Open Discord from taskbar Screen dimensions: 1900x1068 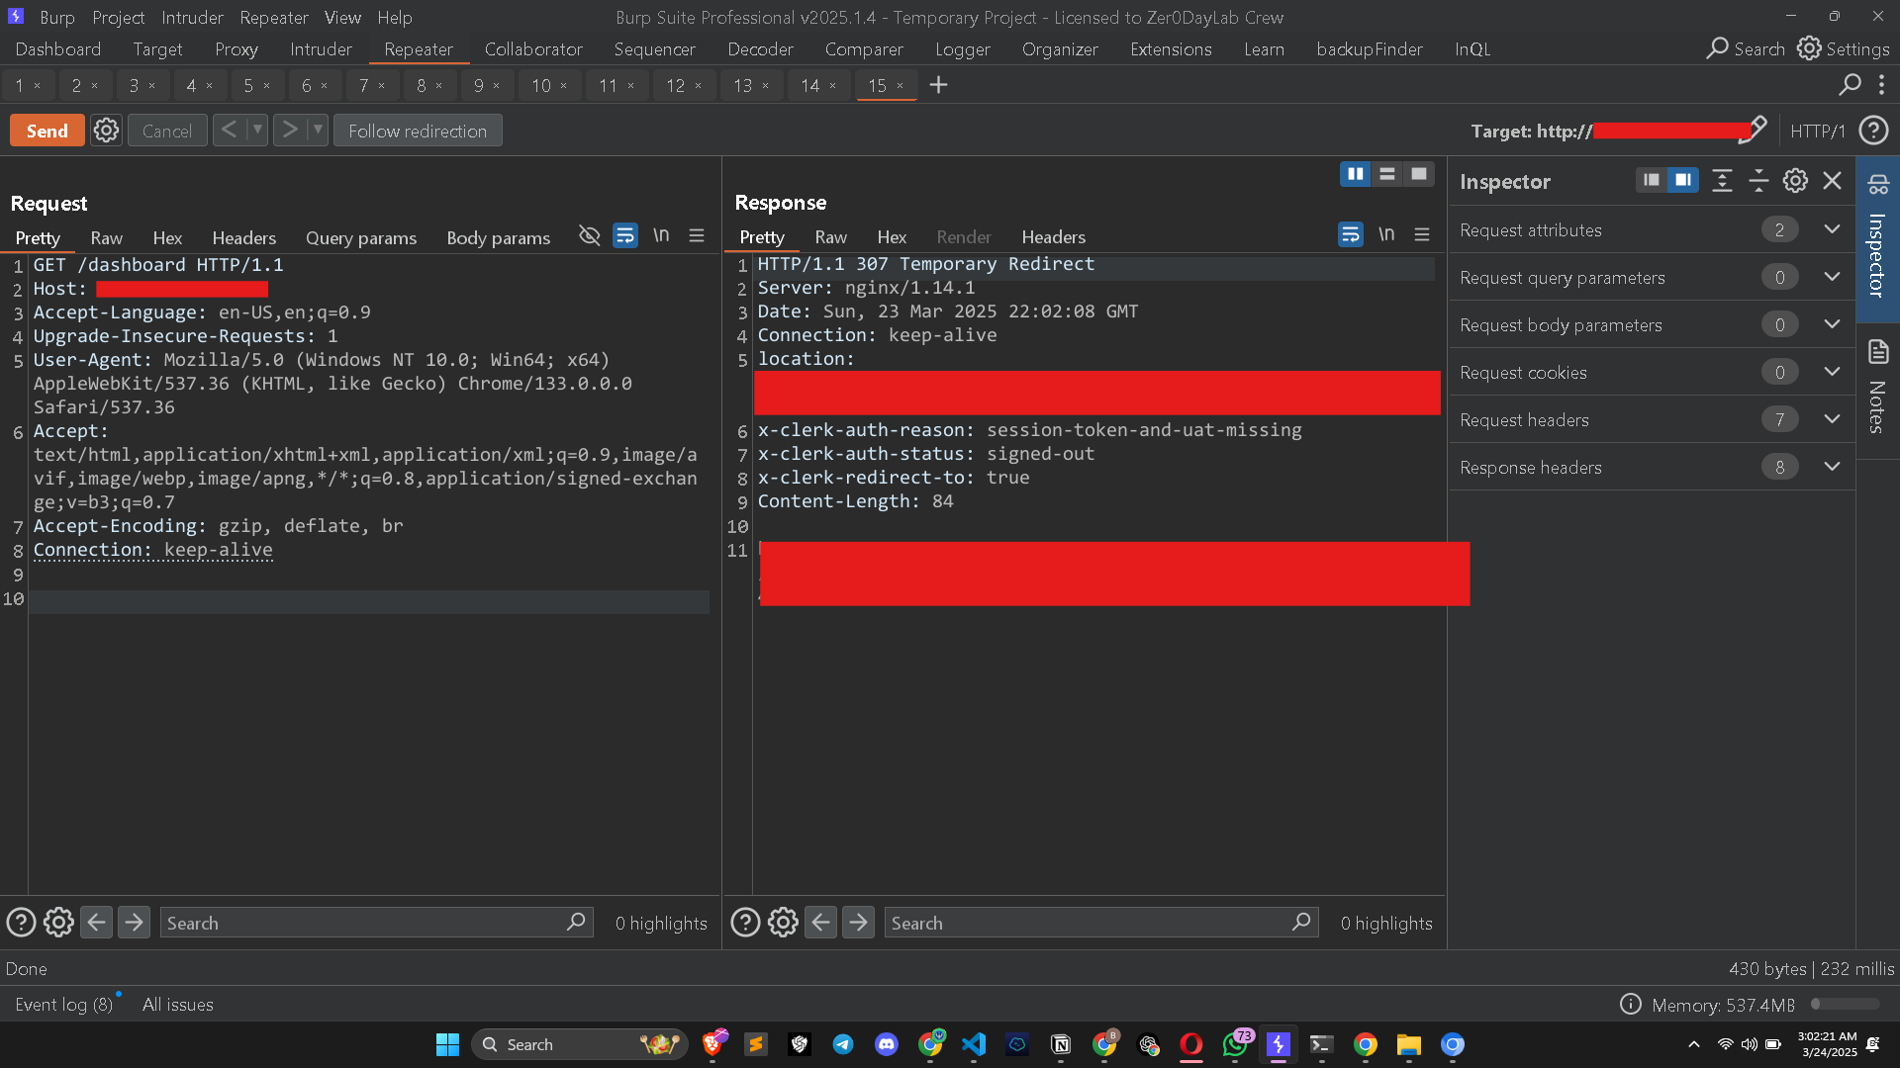pos(887,1044)
